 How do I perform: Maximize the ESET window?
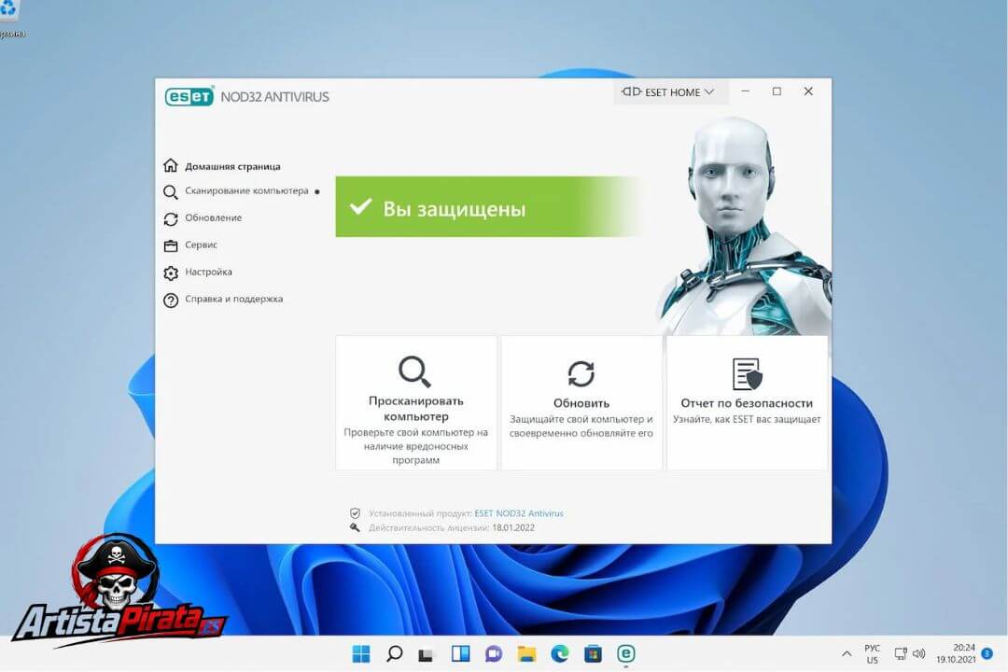(777, 91)
